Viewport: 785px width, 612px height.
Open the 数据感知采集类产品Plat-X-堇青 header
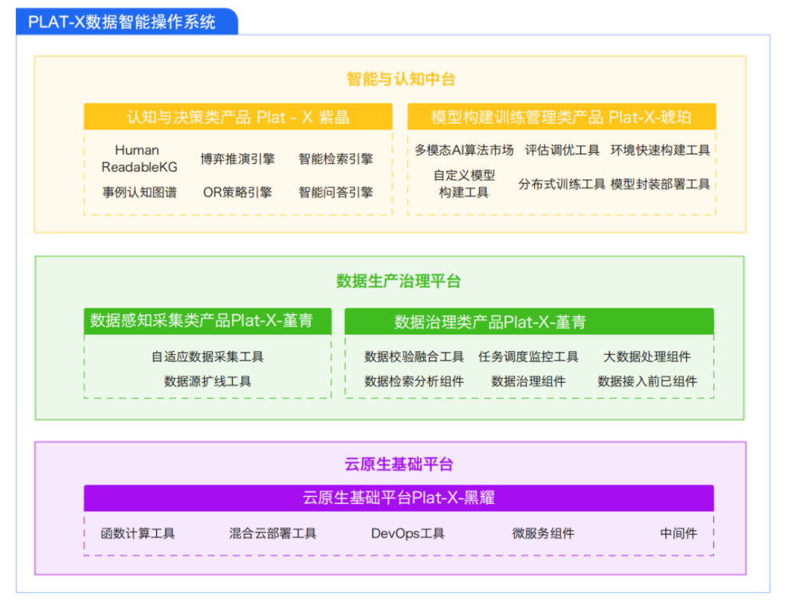click(x=207, y=321)
